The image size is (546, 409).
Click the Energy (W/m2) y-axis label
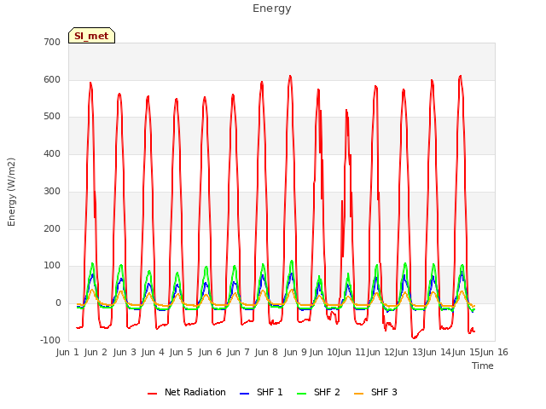point(11,192)
